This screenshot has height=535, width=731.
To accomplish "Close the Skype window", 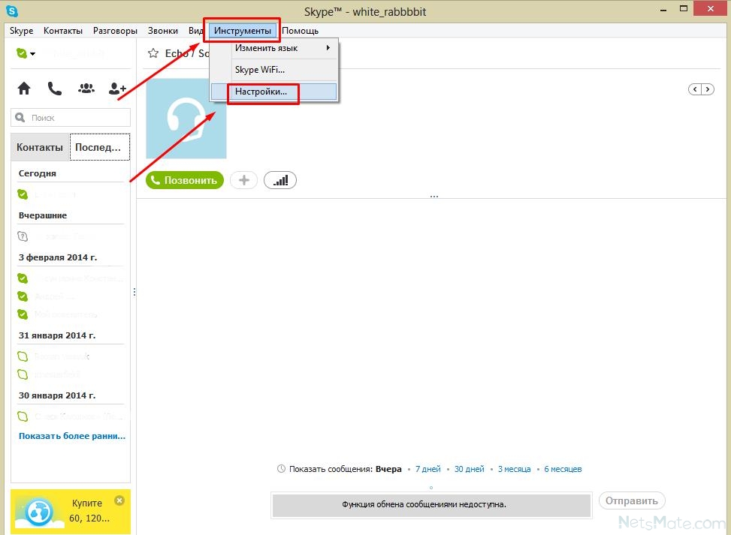I will point(711,8).
